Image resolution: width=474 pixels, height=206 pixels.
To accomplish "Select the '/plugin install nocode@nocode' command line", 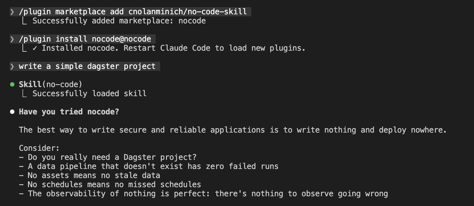I will [x=85, y=39].
